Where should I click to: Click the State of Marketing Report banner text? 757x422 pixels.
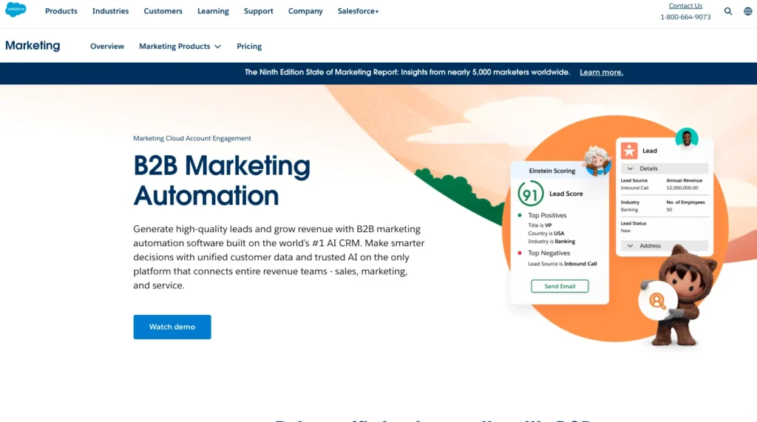tap(407, 72)
